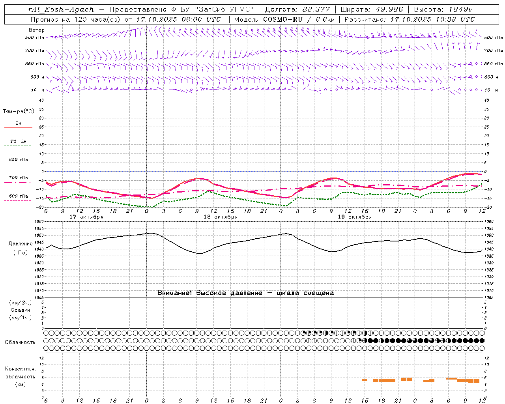Click the calculated time 17.10.2025 10:38 UTC
The image size is (505, 404).
click(432, 19)
